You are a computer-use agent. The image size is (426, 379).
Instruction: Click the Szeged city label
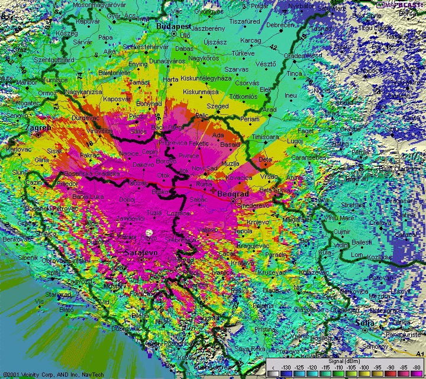coord(217,106)
